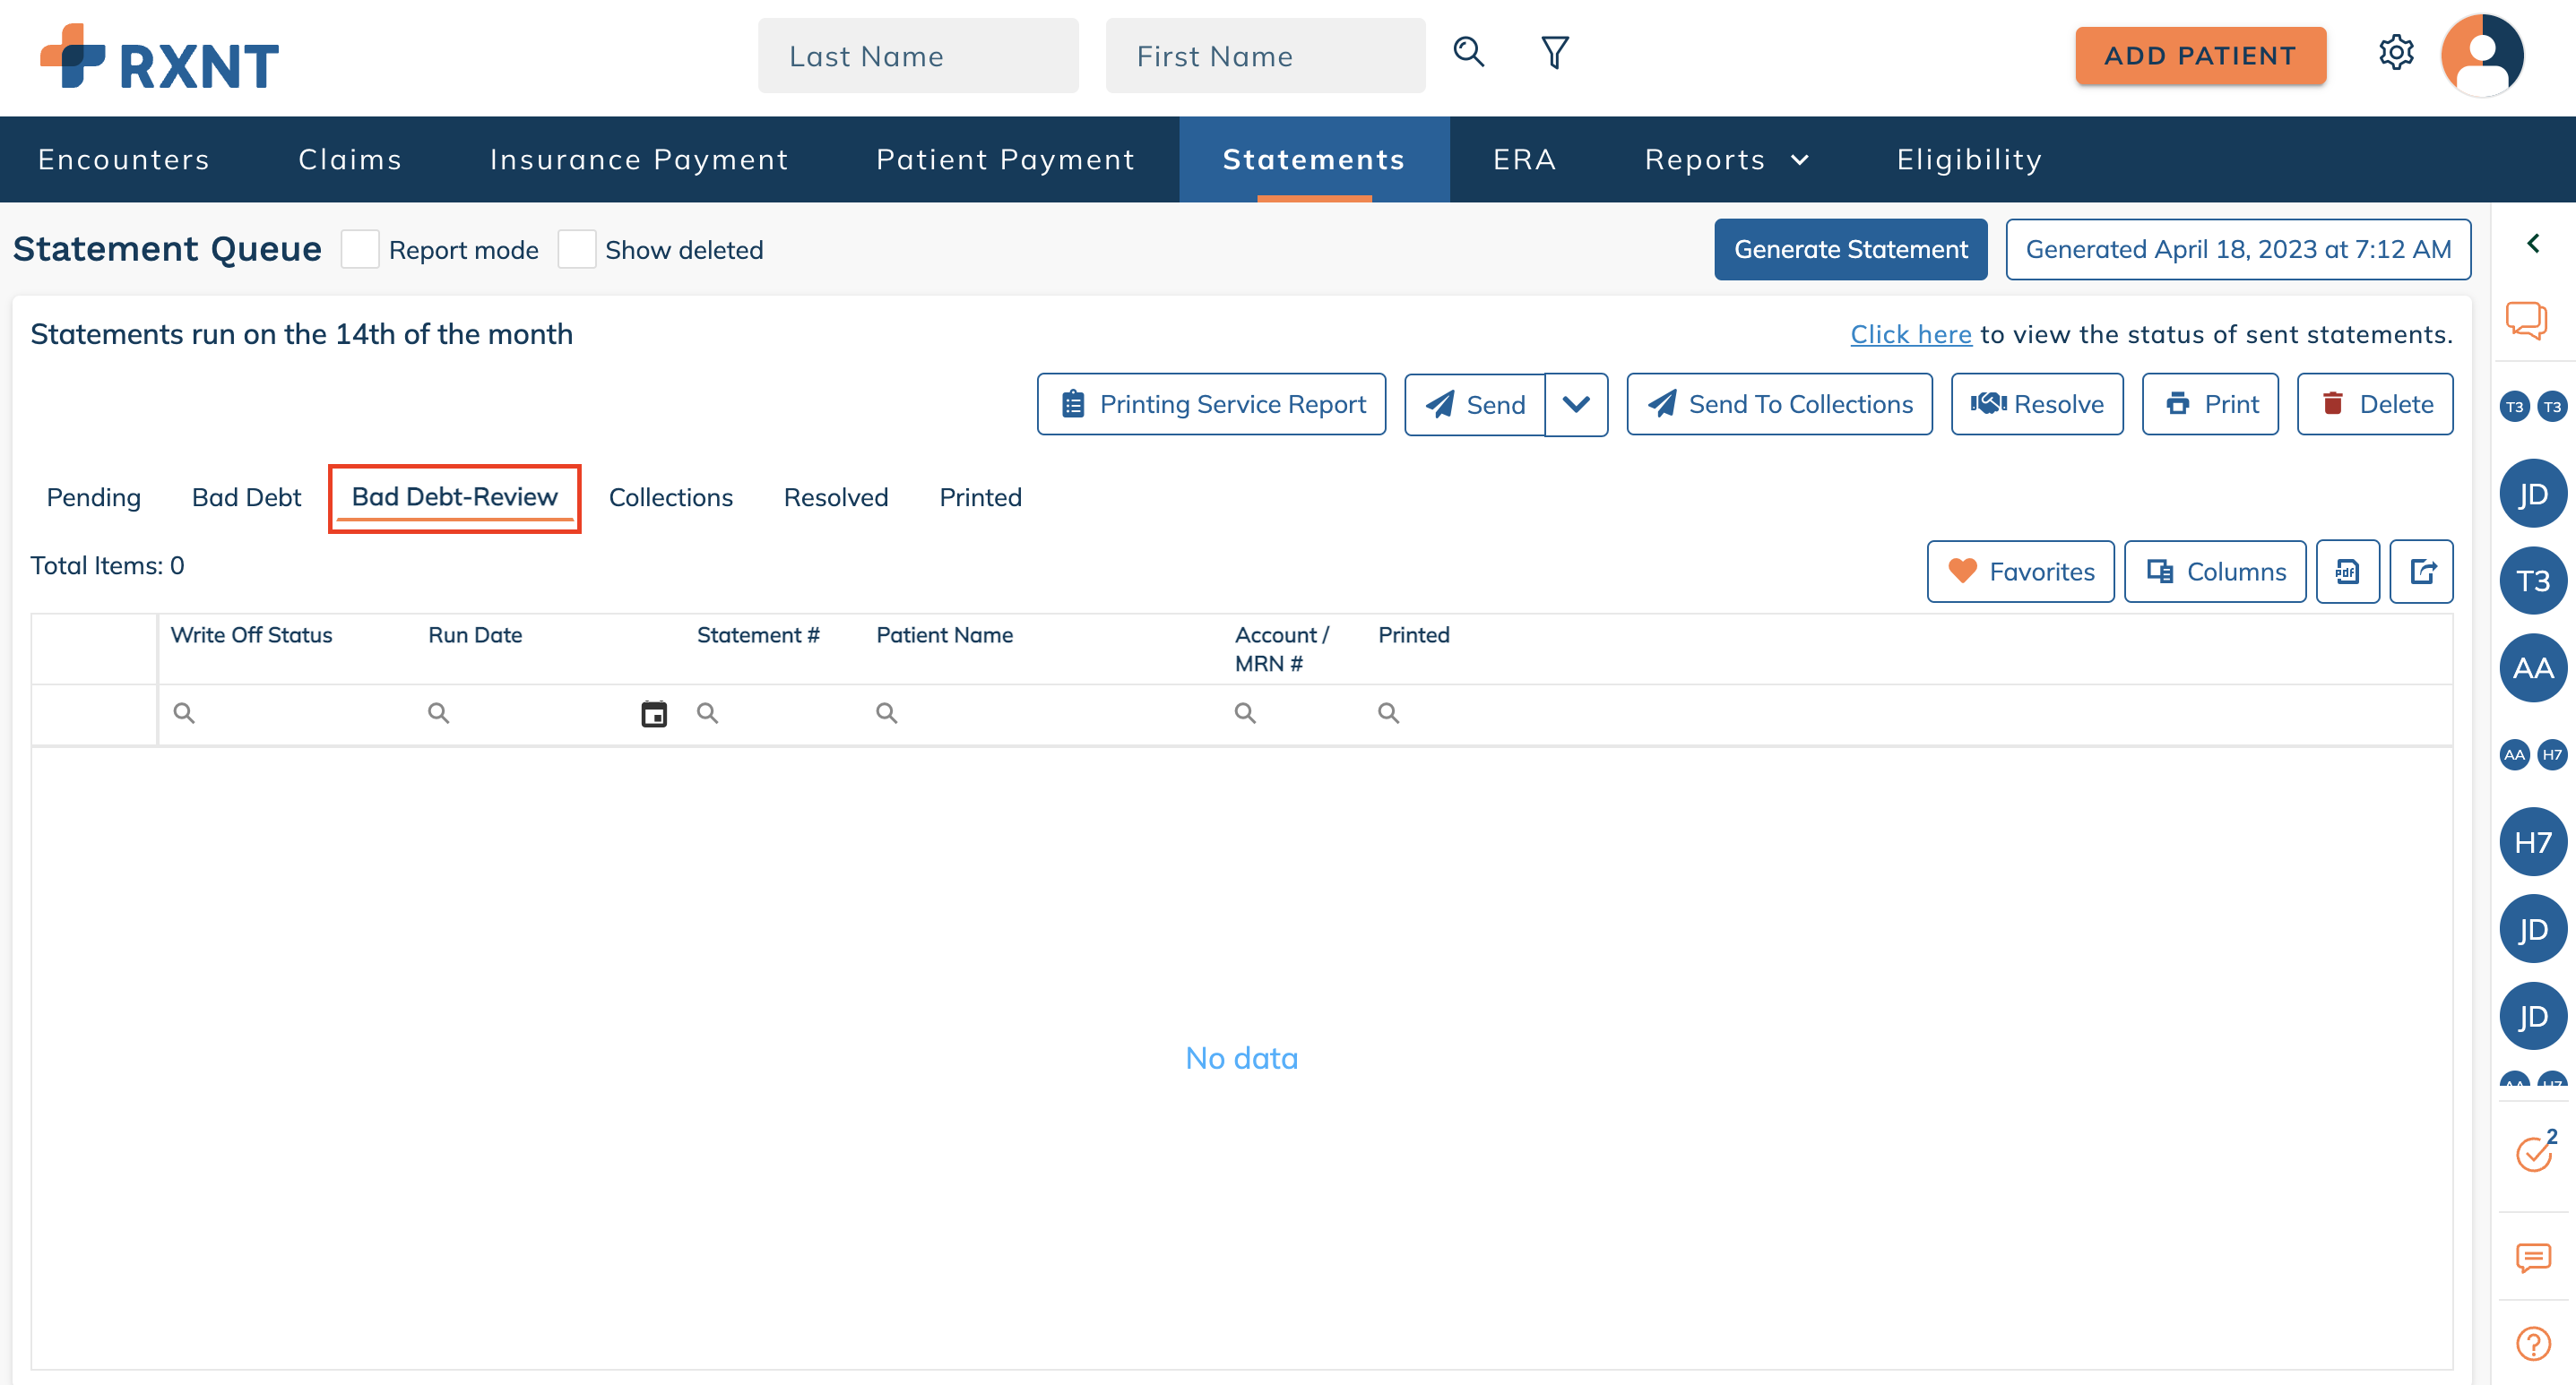Open the Columns chooser
Image resolution: width=2576 pixels, height=1385 pixels.
point(2215,572)
